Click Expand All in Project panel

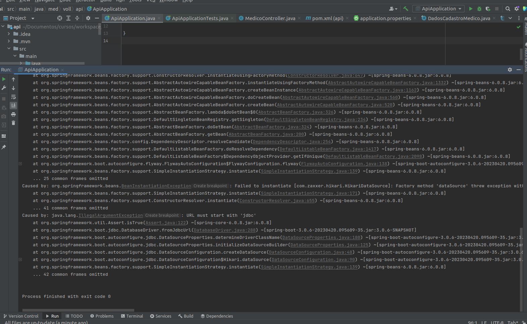click(68, 18)
